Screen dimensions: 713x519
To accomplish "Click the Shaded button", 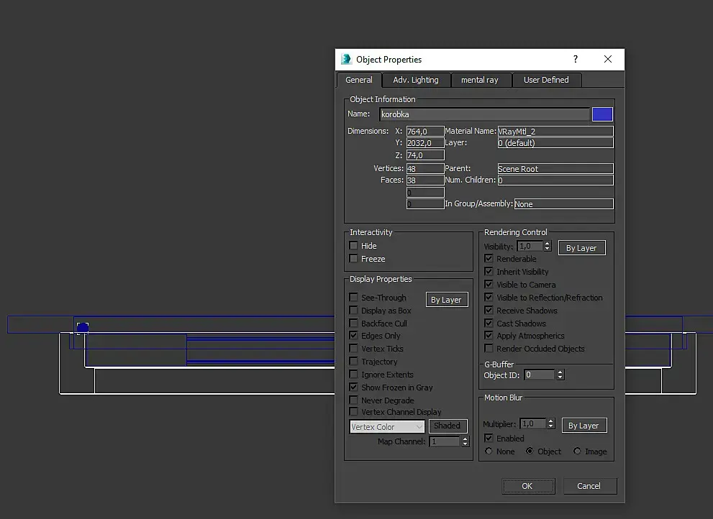I will point(448,426).
